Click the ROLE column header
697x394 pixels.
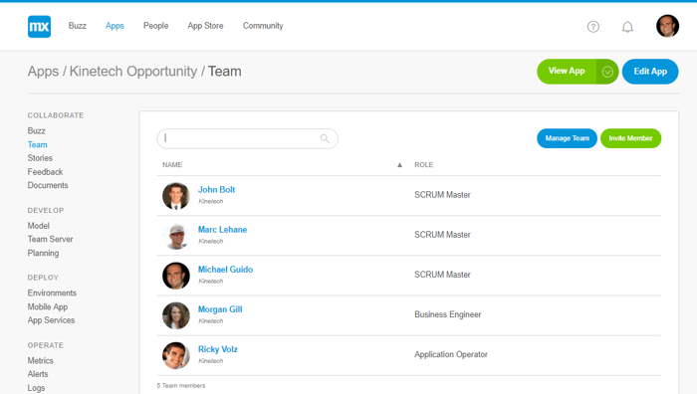pyautogui.click(x=423, y=165)
